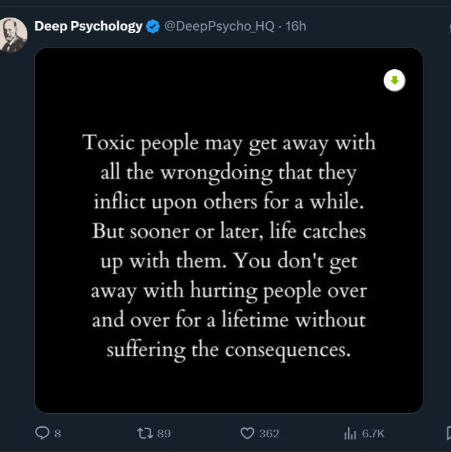Click the Deep Psychology display name

click(88, 26)
